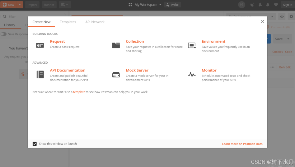This screenshot has height=167, width=295.
Task: Open the Mock Server title link
Action: 137,70
